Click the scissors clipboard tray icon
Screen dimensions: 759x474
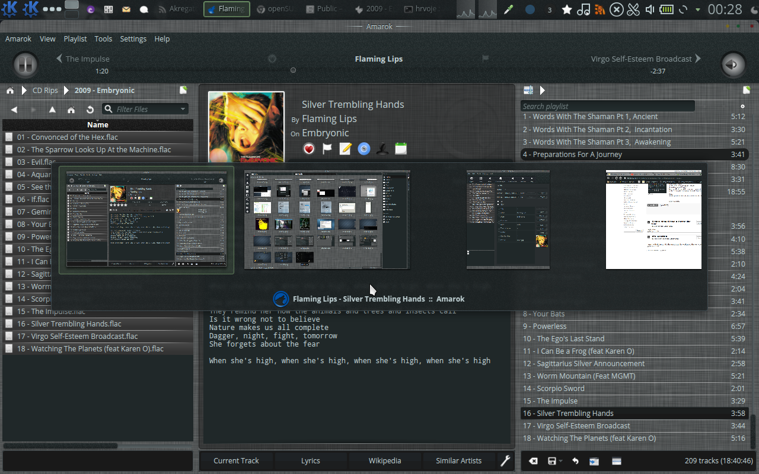pos(633,9)
